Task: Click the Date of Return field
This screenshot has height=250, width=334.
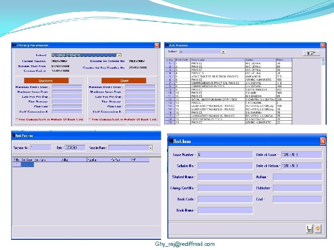Action: click(x=302, y=166)
